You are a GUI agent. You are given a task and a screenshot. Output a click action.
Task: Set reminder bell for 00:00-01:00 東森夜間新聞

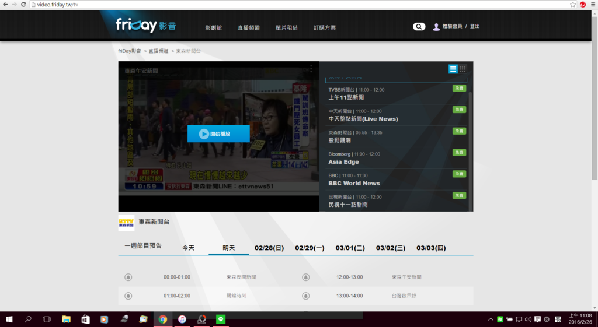(128, 277)
